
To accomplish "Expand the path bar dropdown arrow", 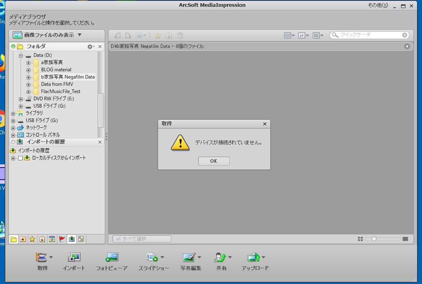I will click(x=407, y=46).
